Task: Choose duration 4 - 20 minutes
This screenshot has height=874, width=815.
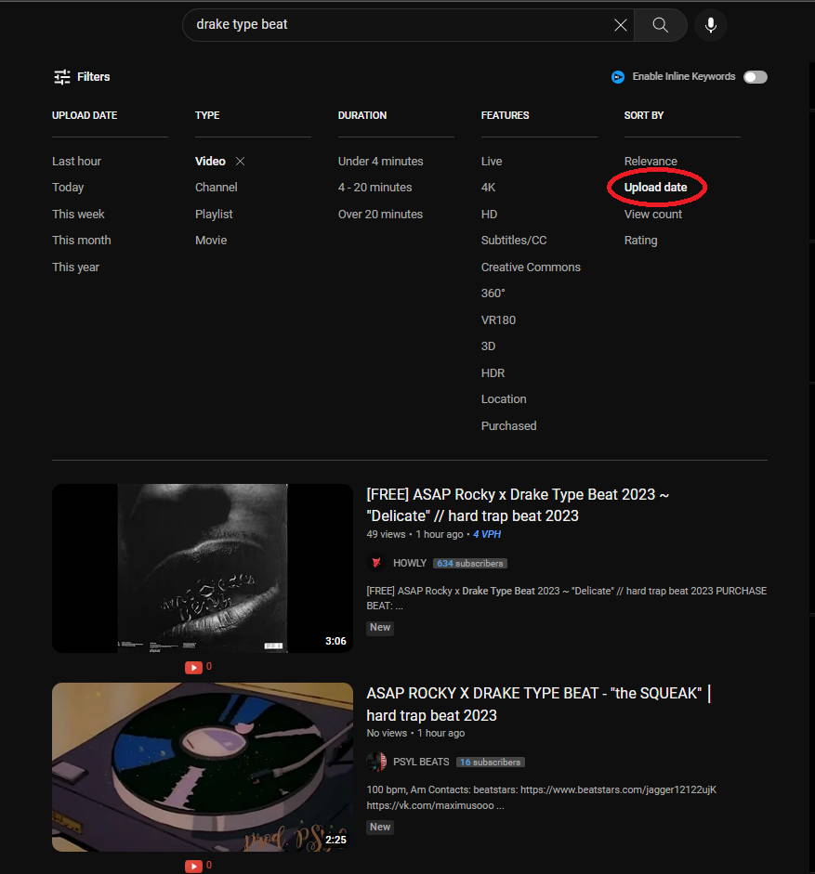Action: click(375, 188)
